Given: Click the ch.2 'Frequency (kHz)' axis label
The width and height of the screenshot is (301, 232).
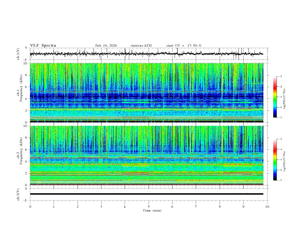Looking at the screenshot, I should pyautogui.click(x=21, y=151).
